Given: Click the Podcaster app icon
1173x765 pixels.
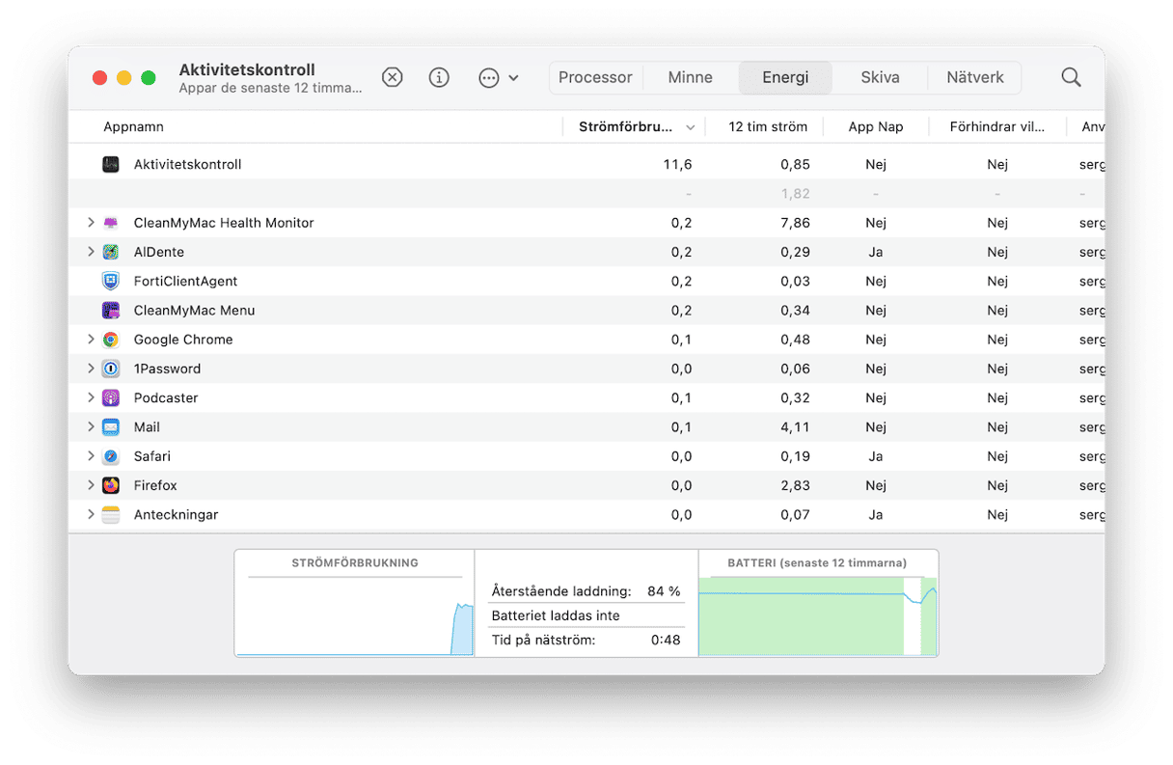Looking at the screenshot, I should [111, 397].
